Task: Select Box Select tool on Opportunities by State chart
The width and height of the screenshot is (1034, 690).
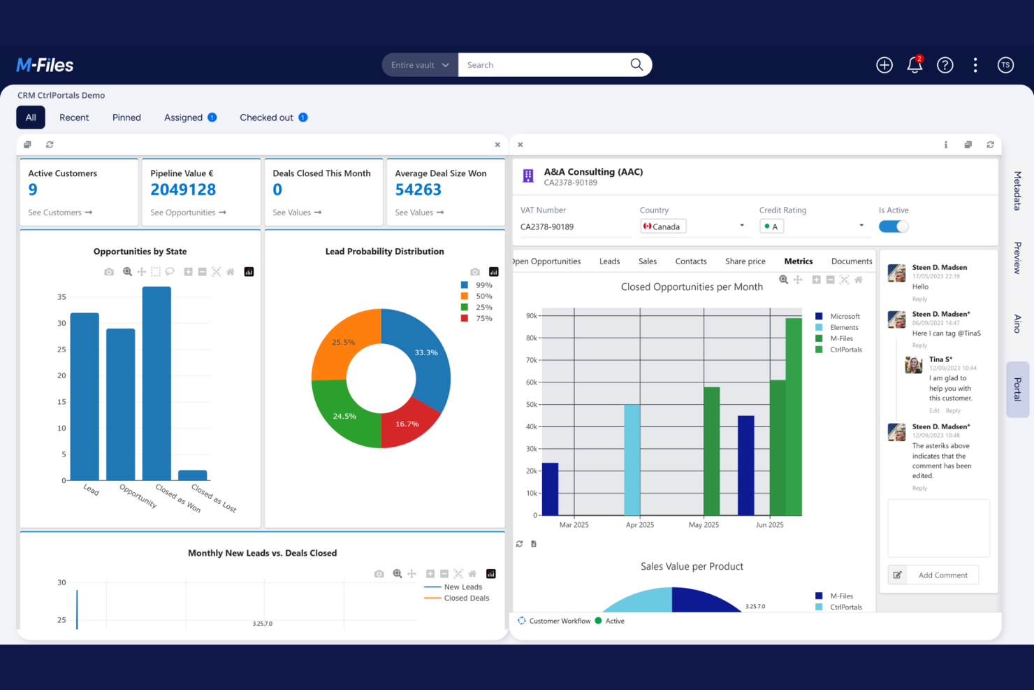Action: pos(156,272)
